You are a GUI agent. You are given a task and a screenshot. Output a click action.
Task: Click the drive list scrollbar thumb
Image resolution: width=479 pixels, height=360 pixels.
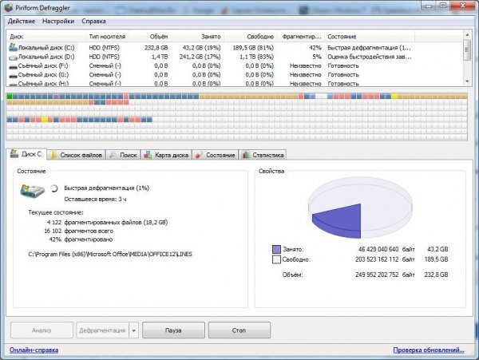[x=467, y=50]
